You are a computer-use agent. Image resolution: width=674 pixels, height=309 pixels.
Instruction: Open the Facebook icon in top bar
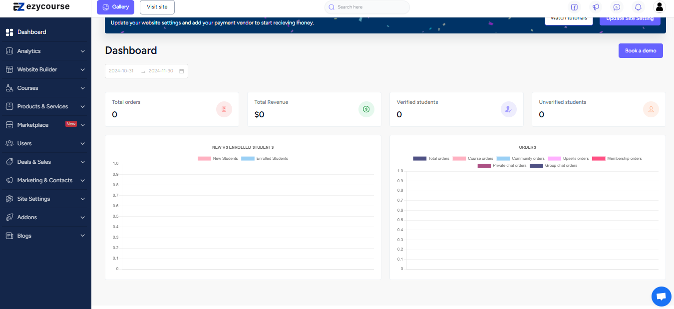[x=575, y=7]
